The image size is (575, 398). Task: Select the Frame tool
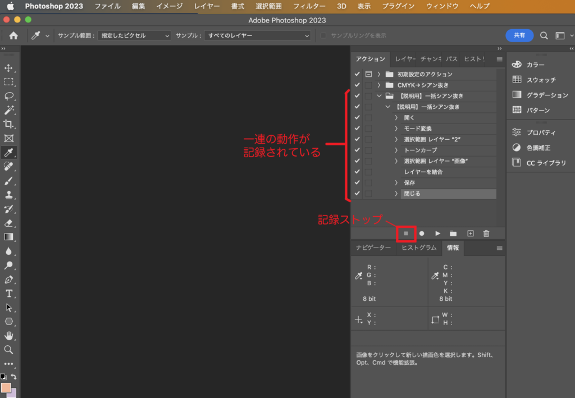[8, 138]
